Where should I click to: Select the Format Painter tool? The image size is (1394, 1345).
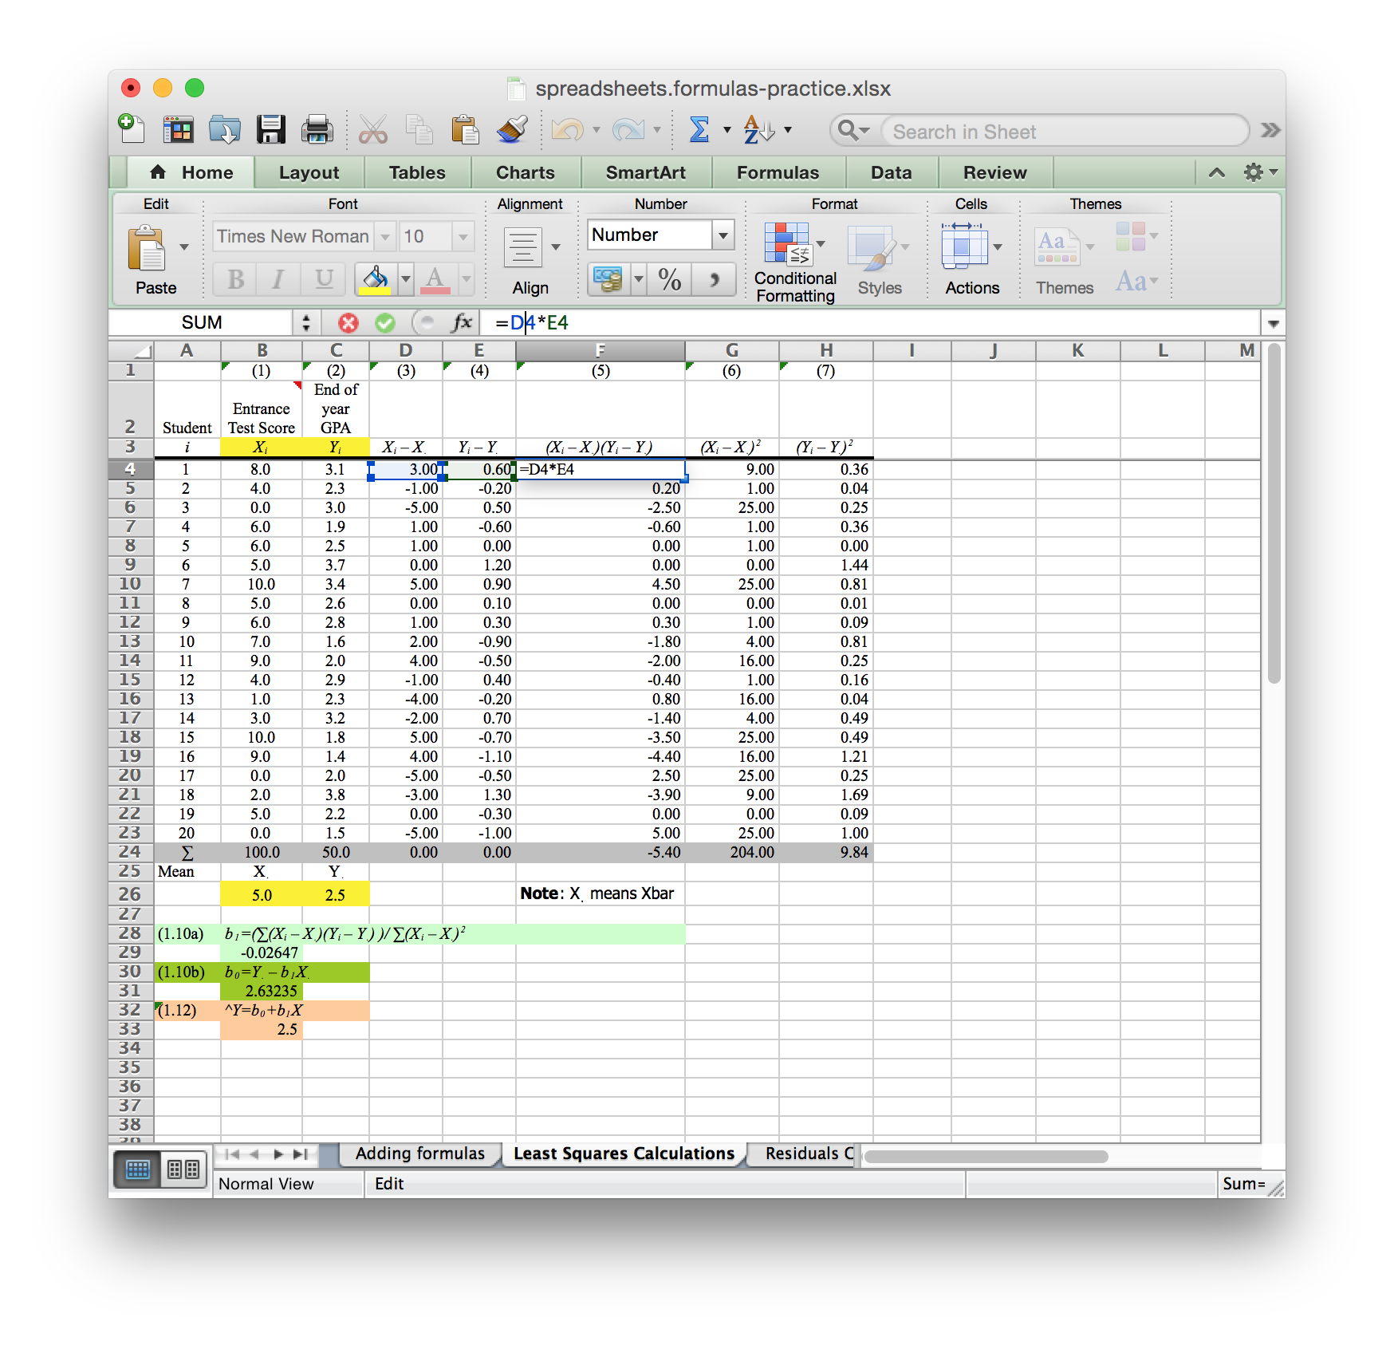[x=513, y=129]
